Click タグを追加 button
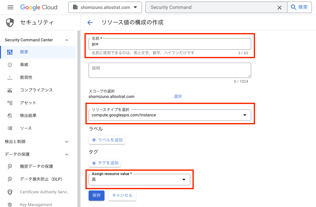This screenshot has height=207, width=316. tap(105, 163)
